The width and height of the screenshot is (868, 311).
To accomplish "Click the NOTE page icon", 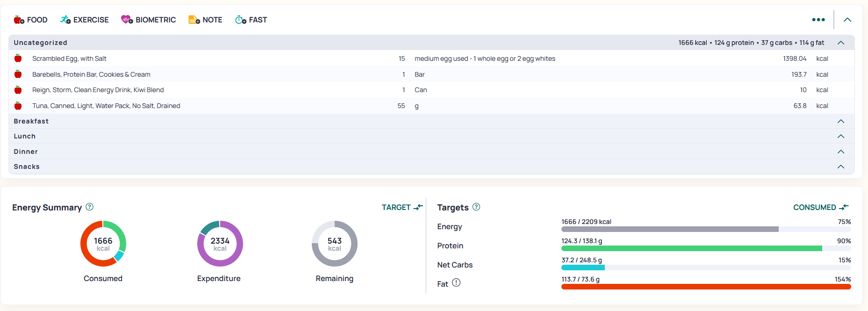I will (194, 20).
